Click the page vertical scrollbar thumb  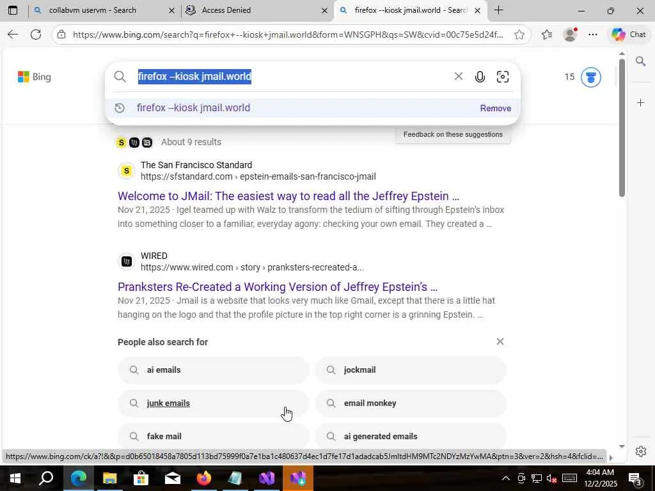(x=622, y=127)
